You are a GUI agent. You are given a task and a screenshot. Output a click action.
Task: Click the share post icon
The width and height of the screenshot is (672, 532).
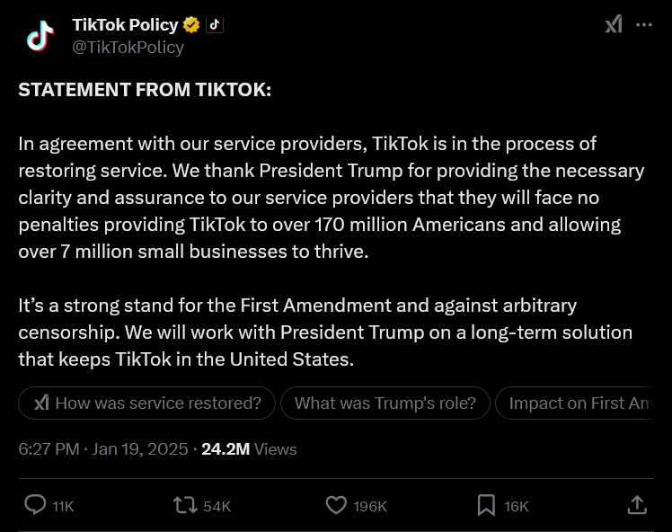636,505
